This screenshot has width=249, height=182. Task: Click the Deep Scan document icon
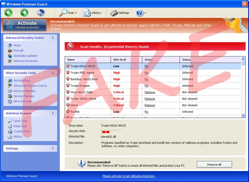[10, 126]
